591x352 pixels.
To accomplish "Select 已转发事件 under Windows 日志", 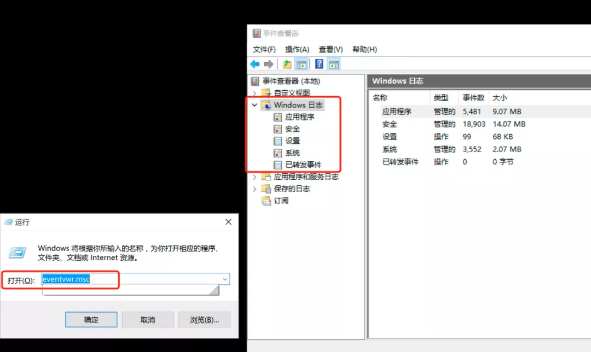I will (x=303, y=165).
